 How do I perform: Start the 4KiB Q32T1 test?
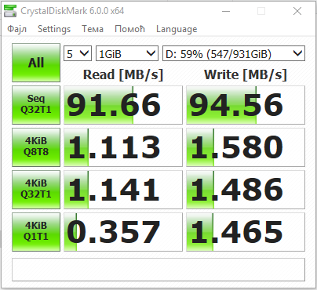pos(36,190)
